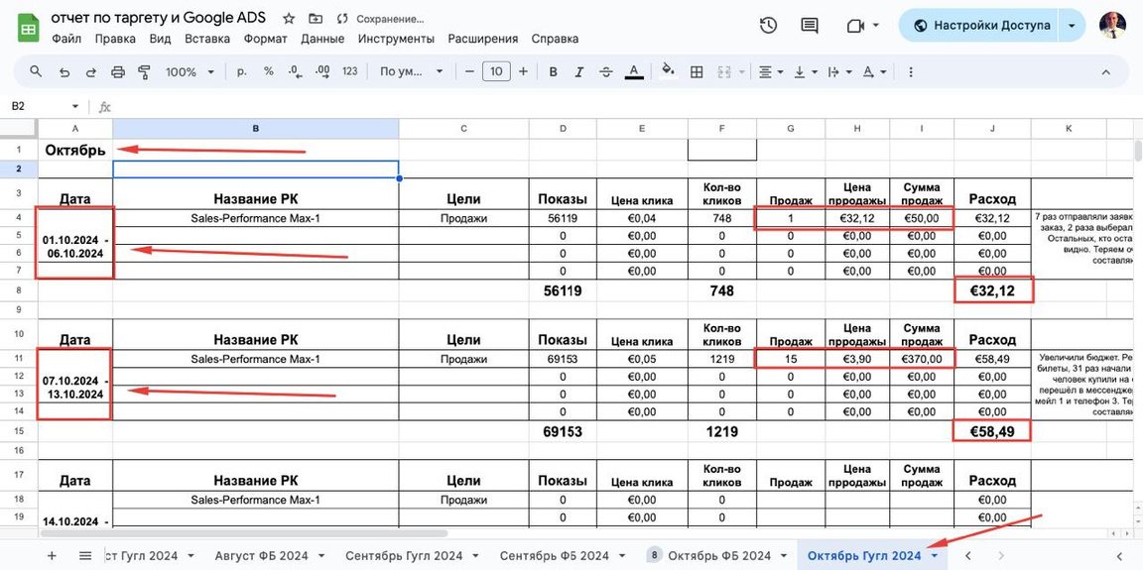Click the print icon

point(117,71)
